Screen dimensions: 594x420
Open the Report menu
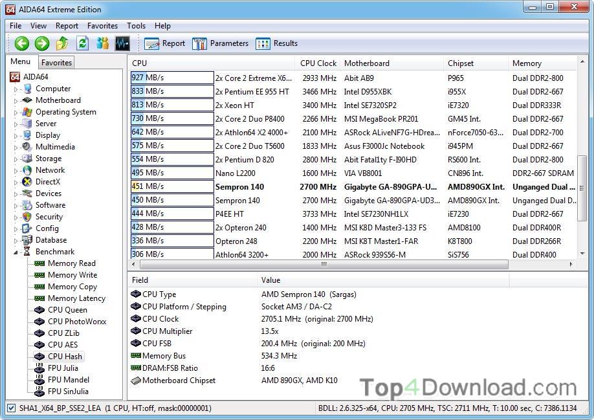coord(67,26)
